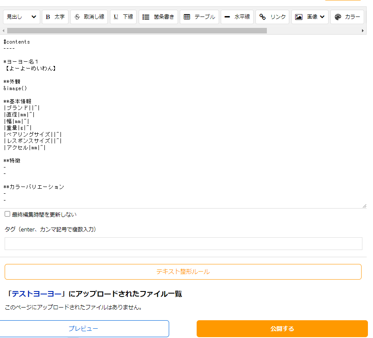
Task: Click the toolbar scrollbar right arrow
Action: tap(362, 31)
